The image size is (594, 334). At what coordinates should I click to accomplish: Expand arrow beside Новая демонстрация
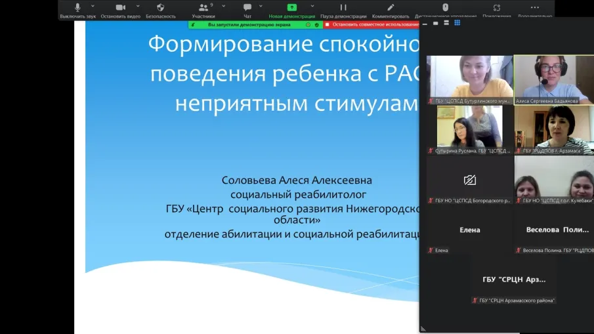[312, 7]
